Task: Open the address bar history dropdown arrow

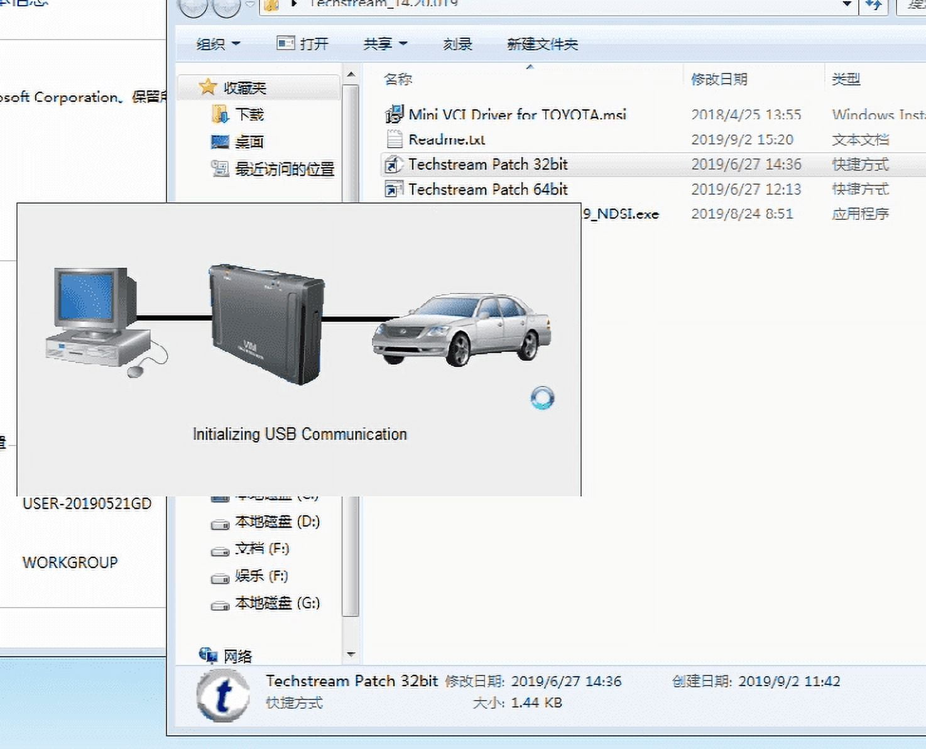Action: pyautogui.click(x=847, y=5)
